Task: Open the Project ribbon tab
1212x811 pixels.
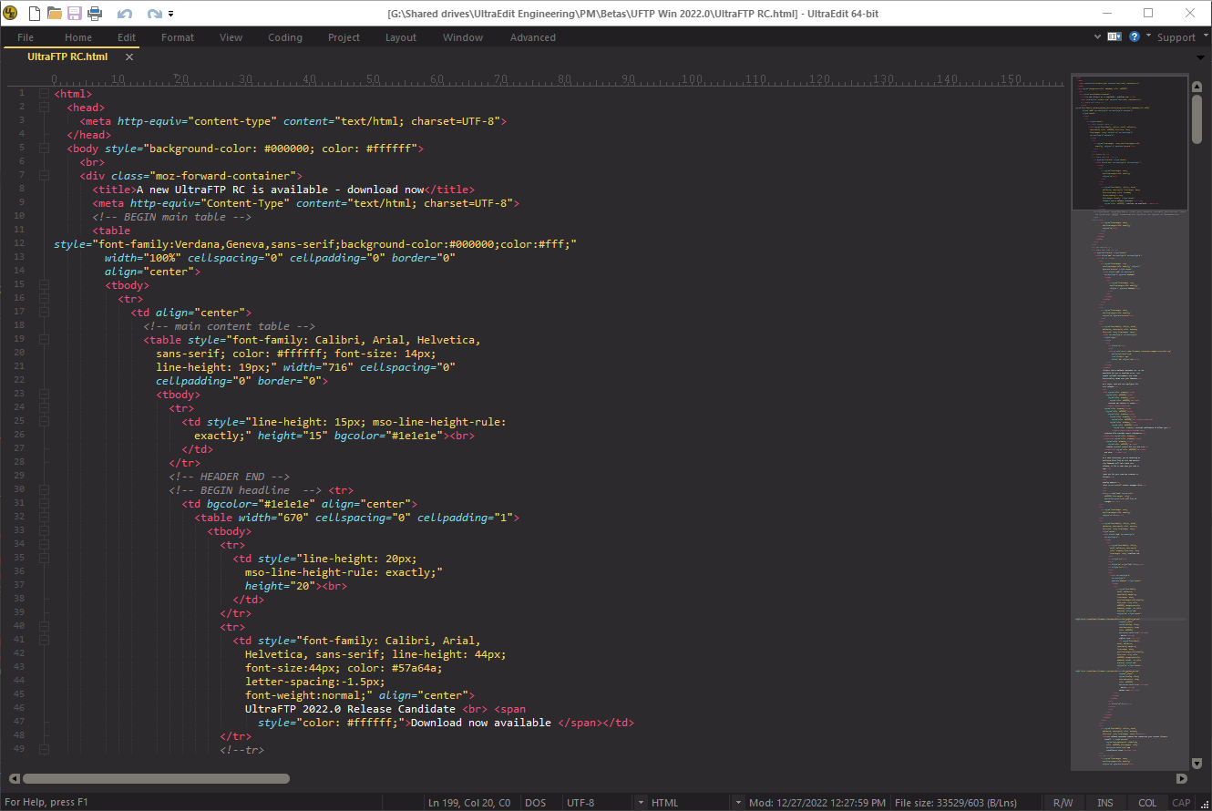Action: (x=344, y=37)
